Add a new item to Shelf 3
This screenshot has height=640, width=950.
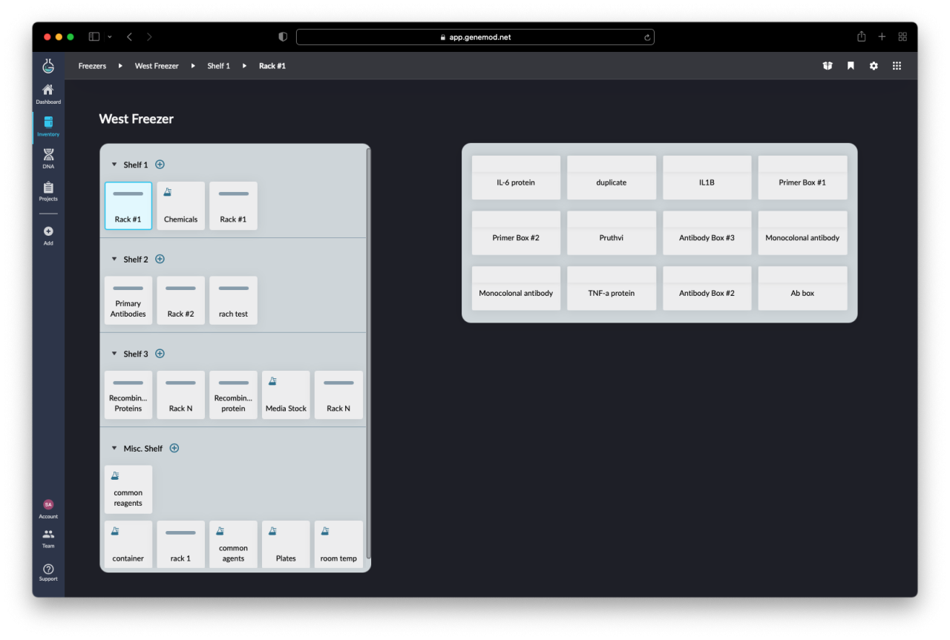(160, 354)
